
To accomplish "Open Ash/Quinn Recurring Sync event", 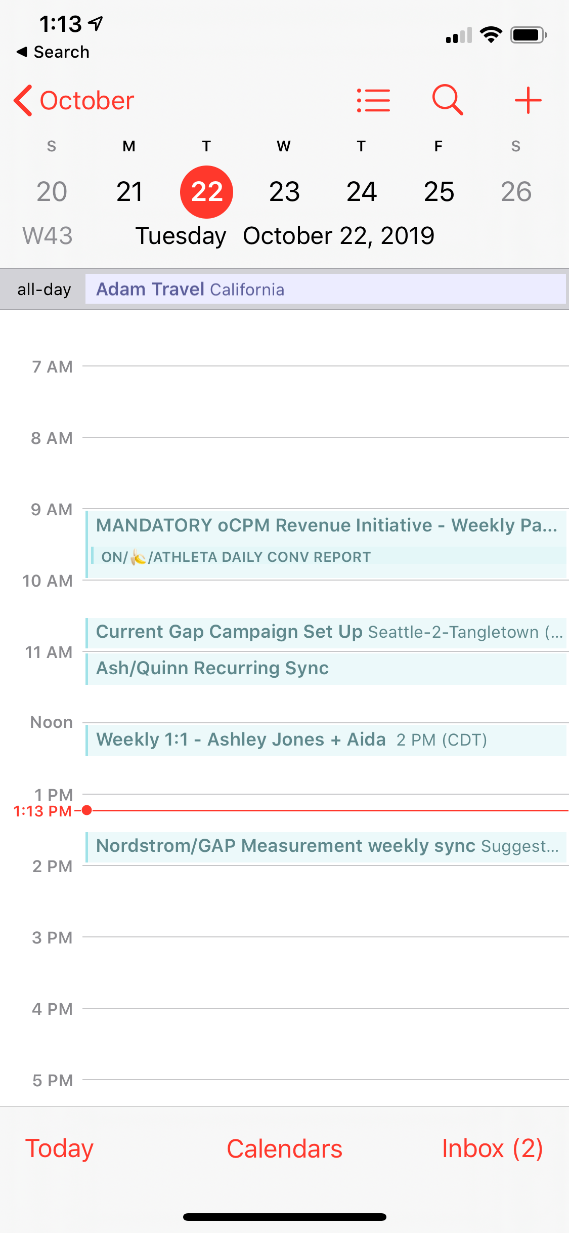I will pos(326,669).
